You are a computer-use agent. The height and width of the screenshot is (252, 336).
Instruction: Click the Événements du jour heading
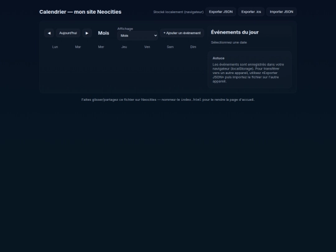point(235,32)
